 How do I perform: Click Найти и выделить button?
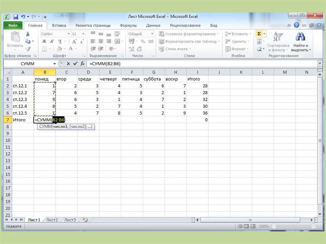click(x=301, y=42)
